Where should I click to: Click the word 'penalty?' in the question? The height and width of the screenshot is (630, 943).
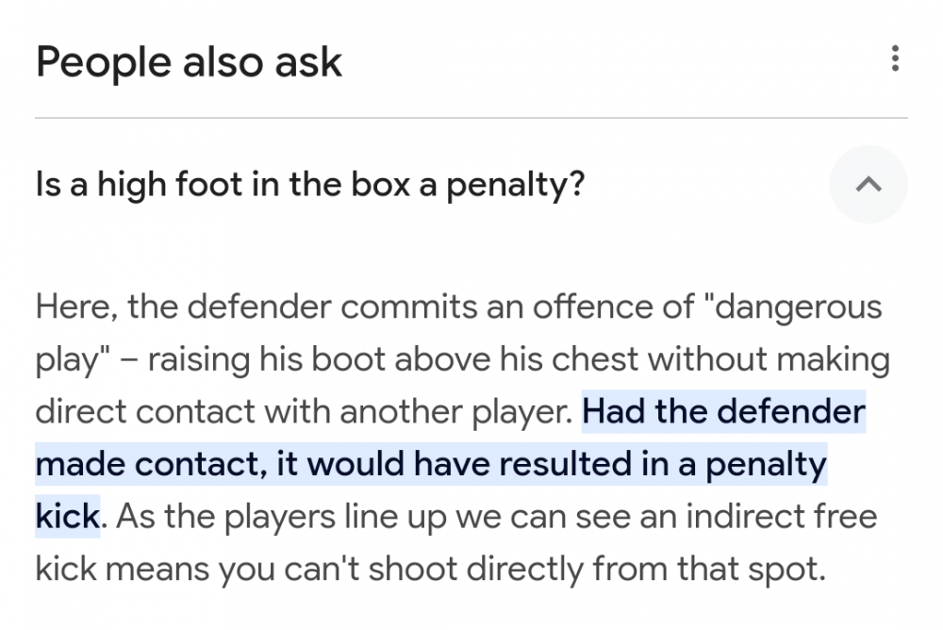click(516, 186)
